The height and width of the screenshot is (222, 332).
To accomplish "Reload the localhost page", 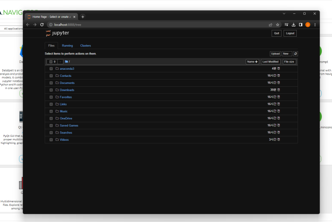I will (x=42, y=25).
